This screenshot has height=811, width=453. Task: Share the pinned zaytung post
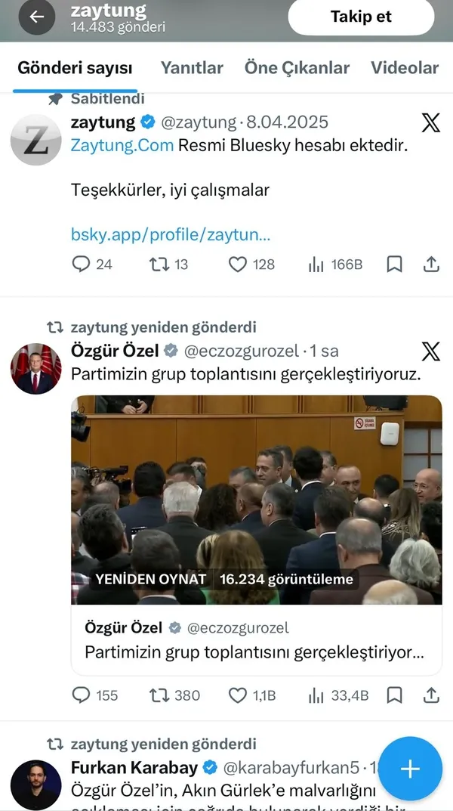pyautogui.click(x=431, y=264)
